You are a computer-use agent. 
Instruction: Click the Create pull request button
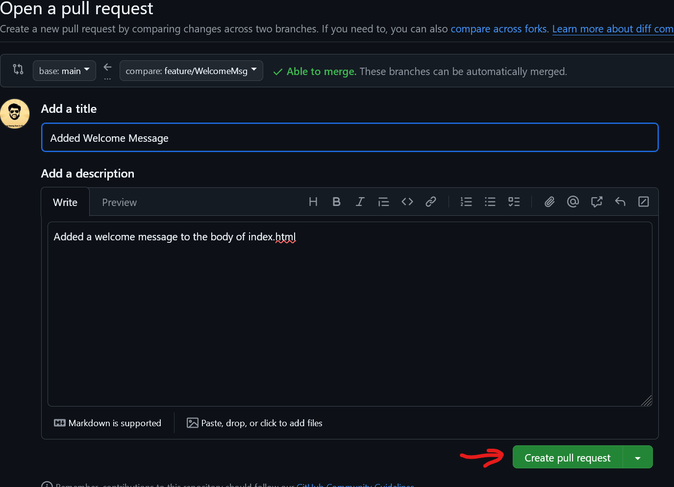pyautogui.click(x=568, y=457)
